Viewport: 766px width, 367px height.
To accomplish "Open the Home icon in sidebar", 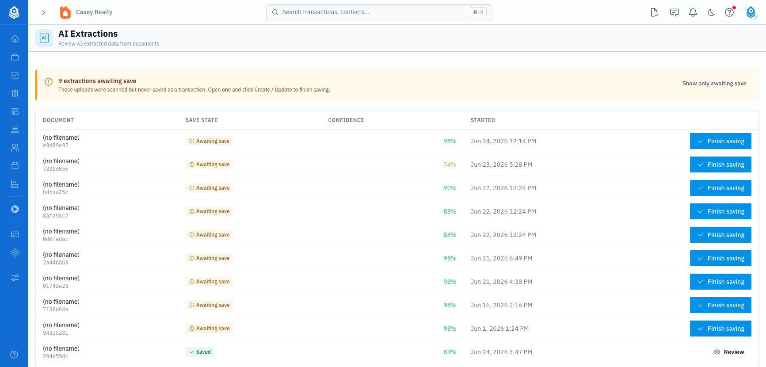I will coord(15,38).
